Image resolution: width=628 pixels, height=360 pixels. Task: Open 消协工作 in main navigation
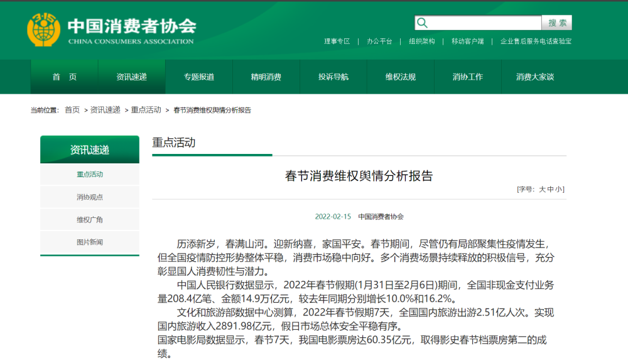tap(468, 77)
